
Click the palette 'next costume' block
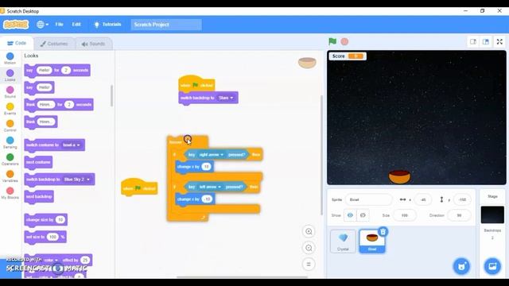click(38, 162)
